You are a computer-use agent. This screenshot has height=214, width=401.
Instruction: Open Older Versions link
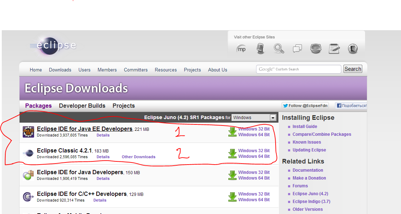coord(308,209)
